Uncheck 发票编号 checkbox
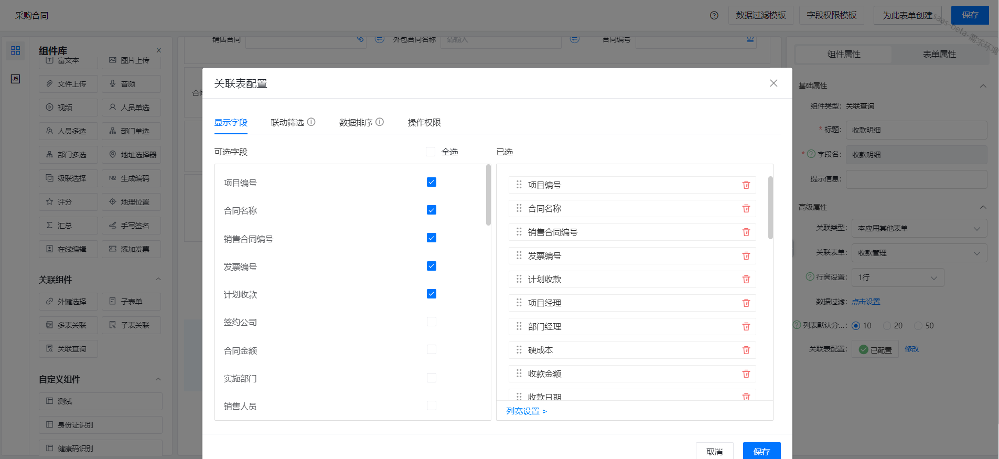The height and width of the screenshot is (459, 999). [x=432, y=266]
